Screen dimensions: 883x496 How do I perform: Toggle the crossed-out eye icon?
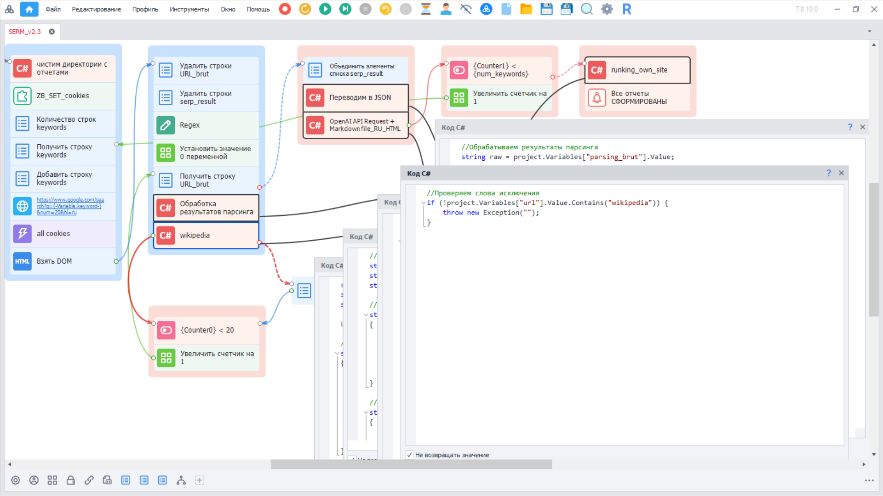466,9
